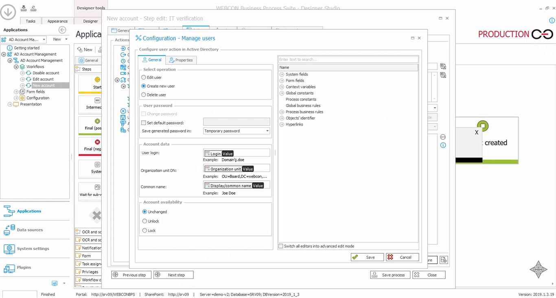Switch to the Properties tab
Screen dimensions: 556x298
coord(181,60)
